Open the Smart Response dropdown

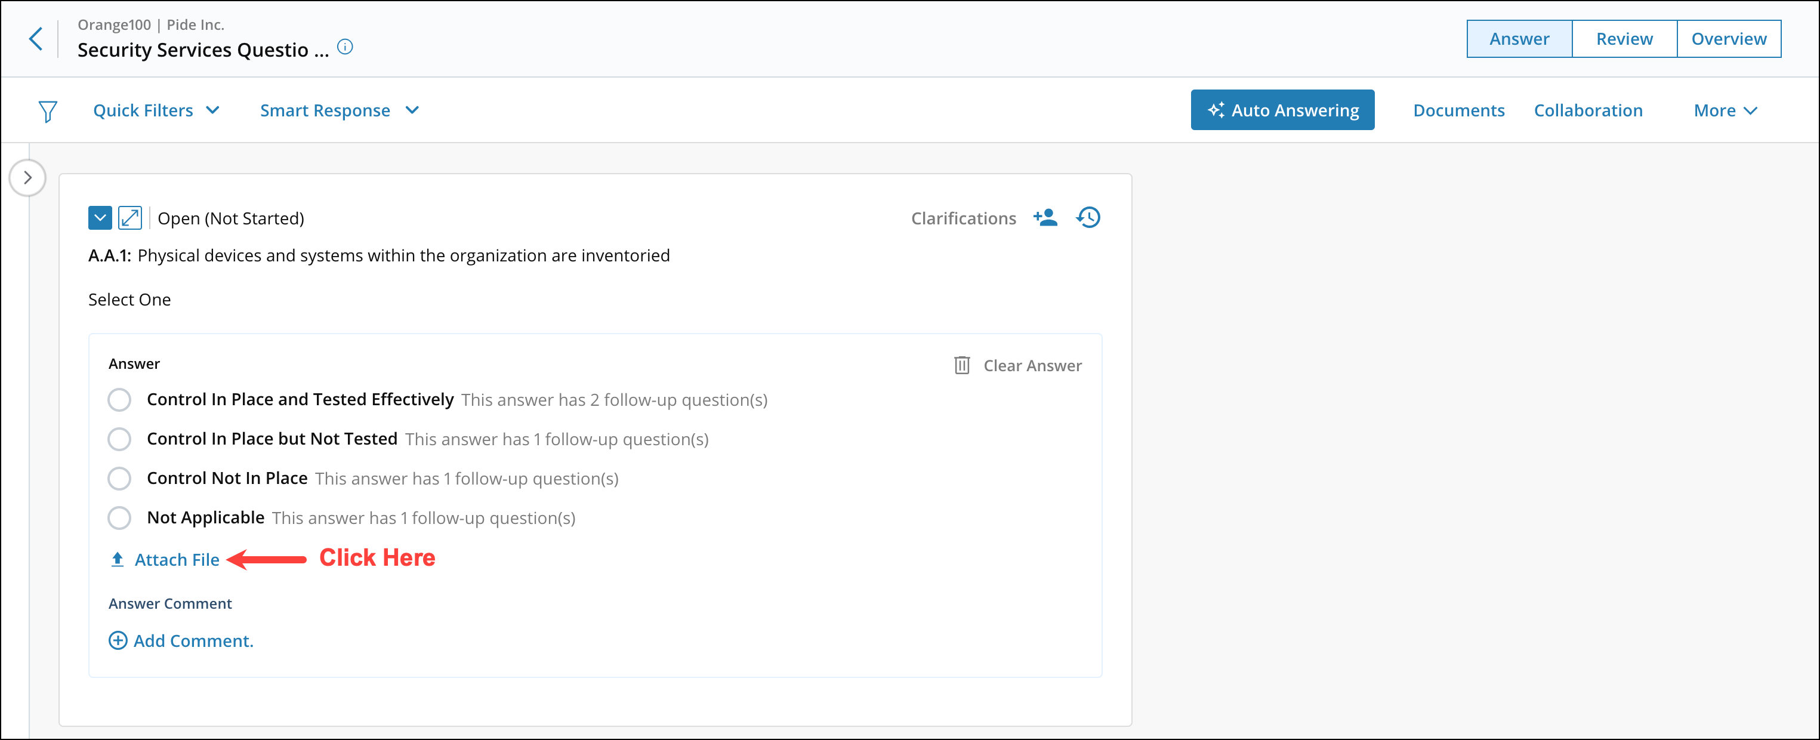point(340,110)
